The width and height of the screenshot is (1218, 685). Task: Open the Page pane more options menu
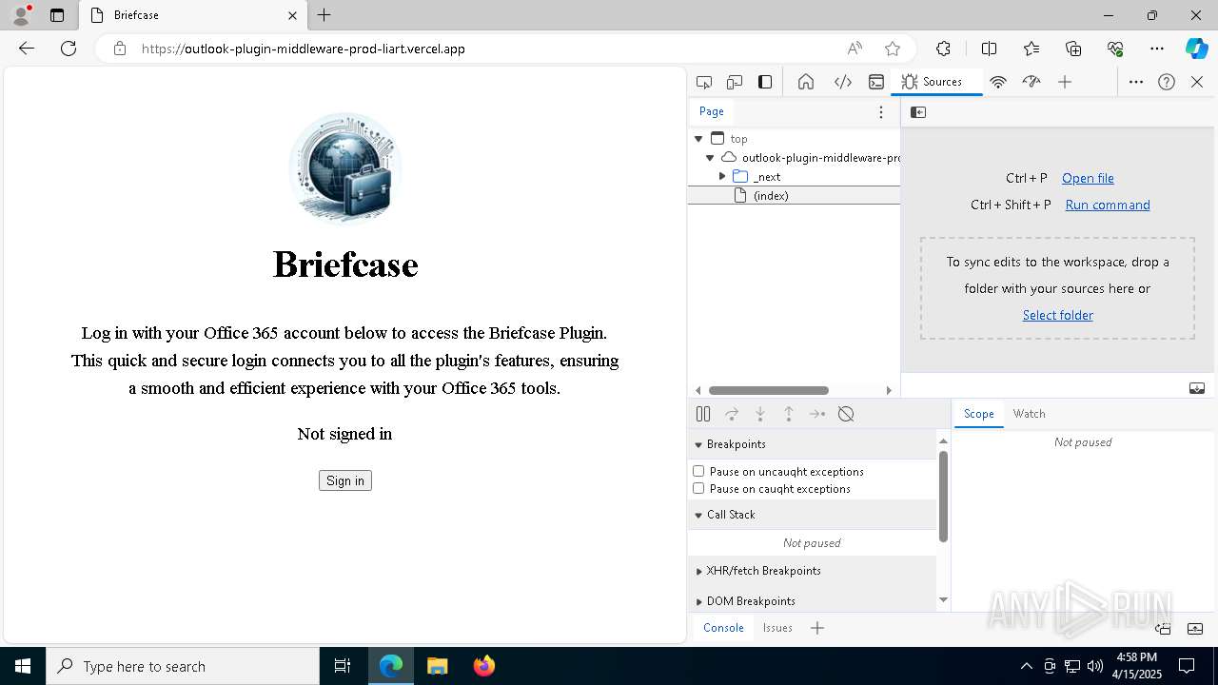pyautogui.click(x=881, y=112)
